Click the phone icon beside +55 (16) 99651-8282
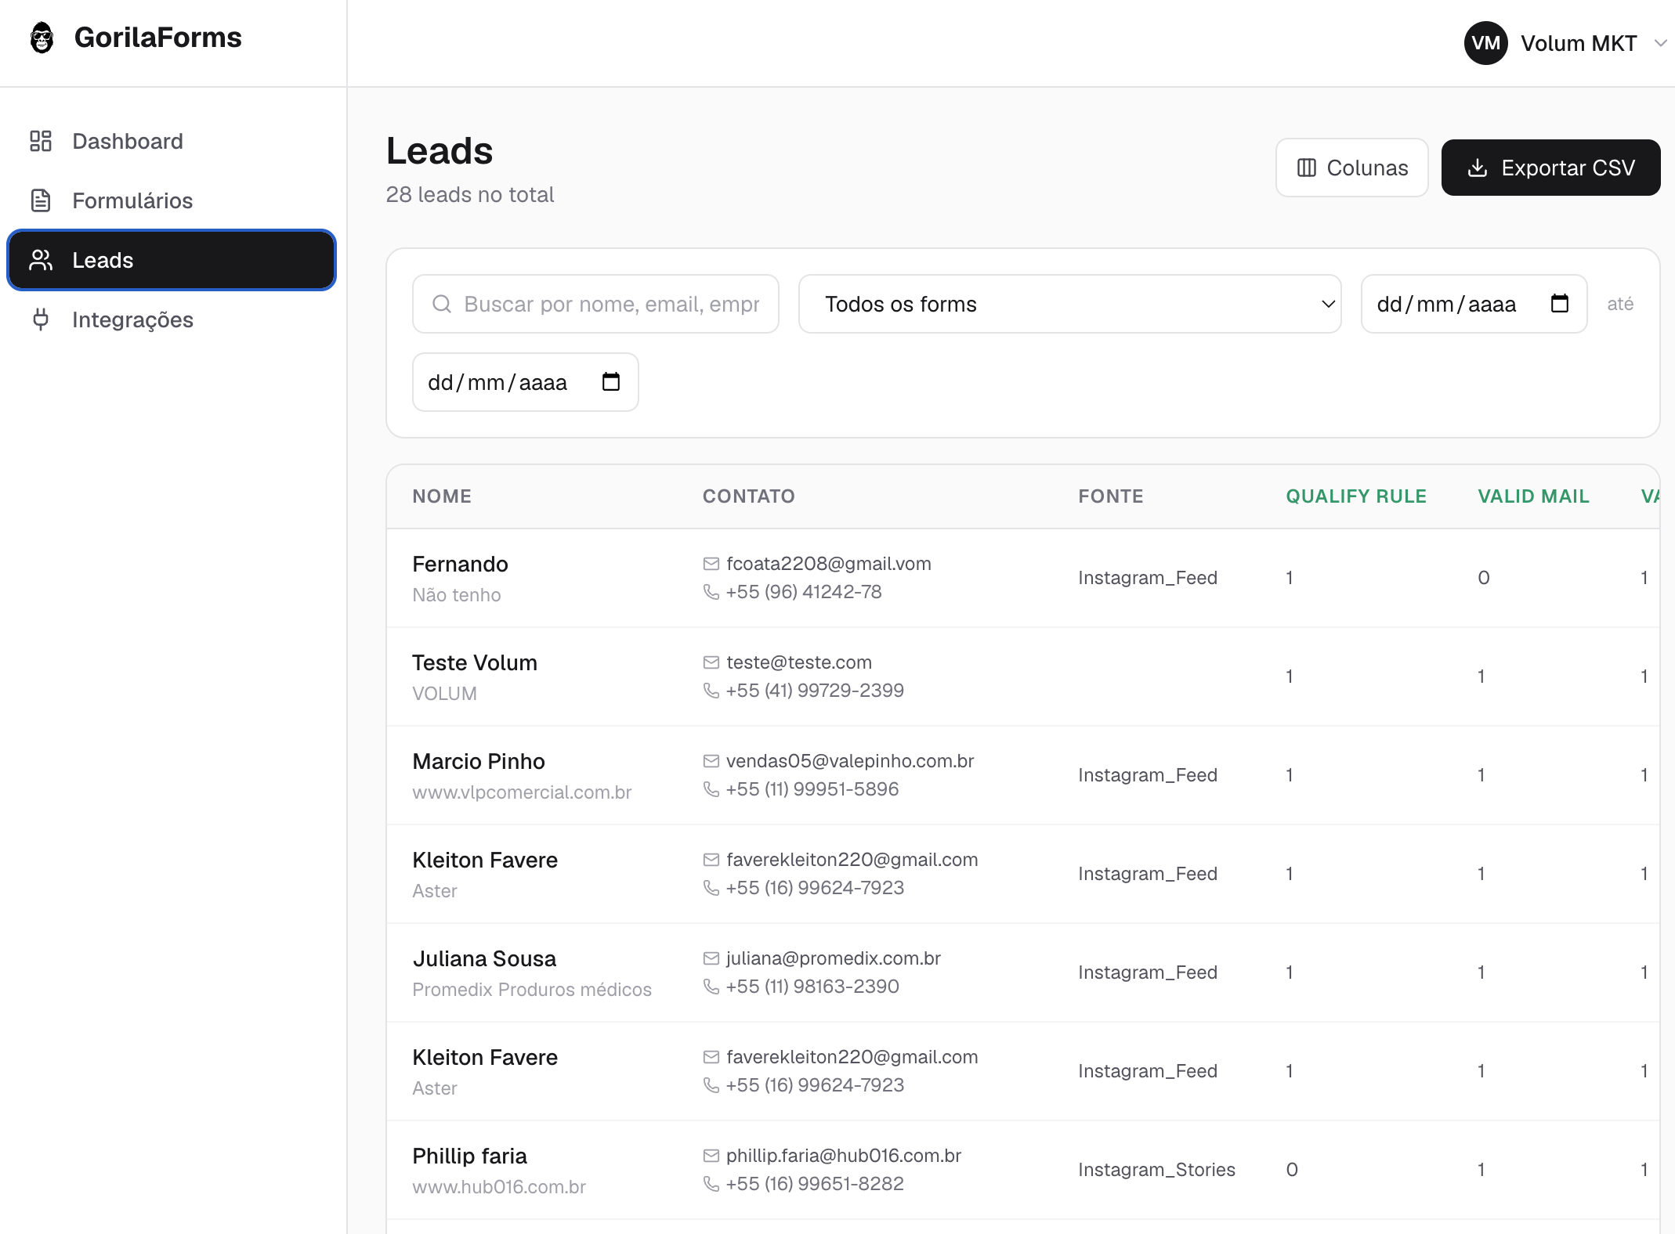 [x=711, y=1184]
